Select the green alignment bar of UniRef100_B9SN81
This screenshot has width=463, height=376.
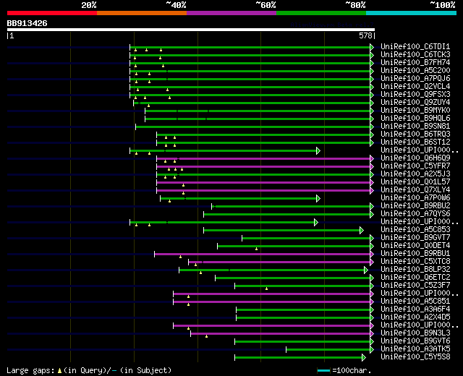(252, 127)
